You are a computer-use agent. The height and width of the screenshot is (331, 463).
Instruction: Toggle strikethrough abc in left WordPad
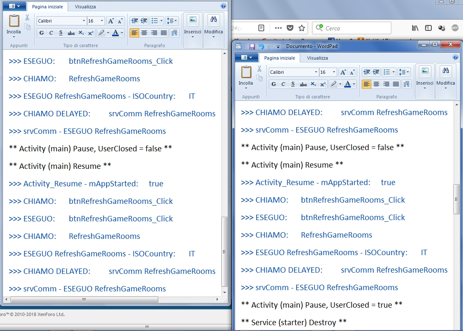[x=71, y=33]
